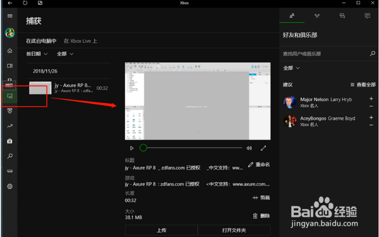Remove Major Nelson suggestion with minus

coord(371,106)
